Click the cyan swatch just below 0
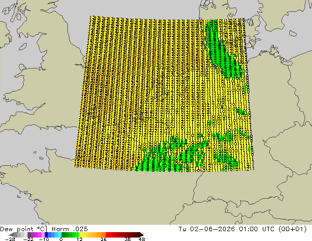 point(60,235)
